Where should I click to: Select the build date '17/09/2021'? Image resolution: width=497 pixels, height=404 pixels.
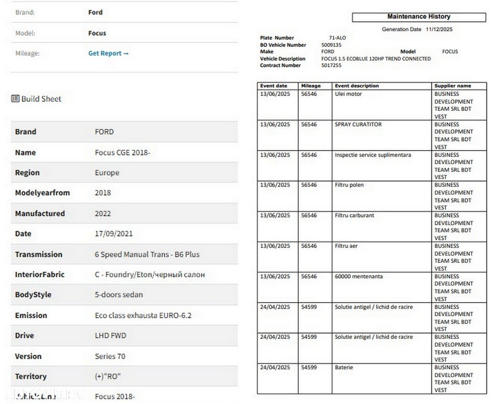[114, 234]
